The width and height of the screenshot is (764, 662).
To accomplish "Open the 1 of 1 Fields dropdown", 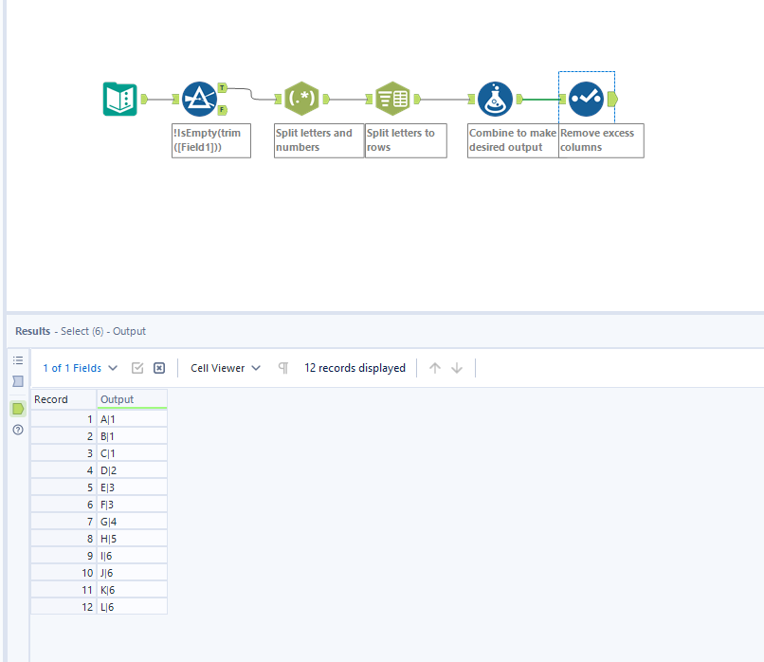I will tap(79, 367).
